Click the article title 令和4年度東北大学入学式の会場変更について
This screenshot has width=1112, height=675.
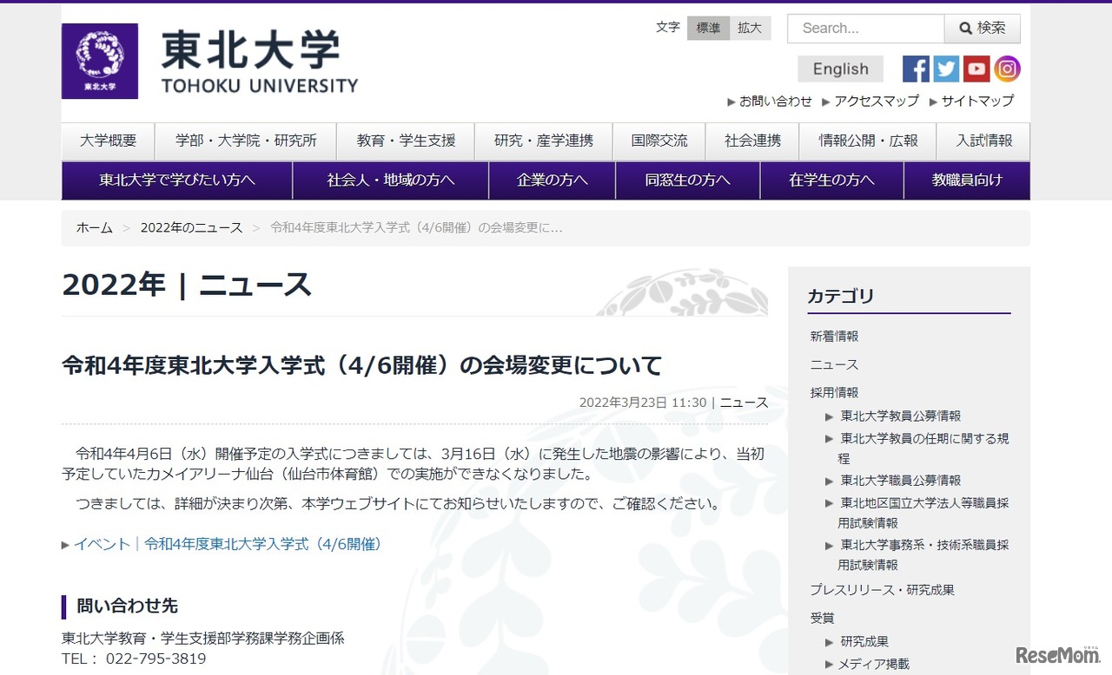tap(361, 365)
